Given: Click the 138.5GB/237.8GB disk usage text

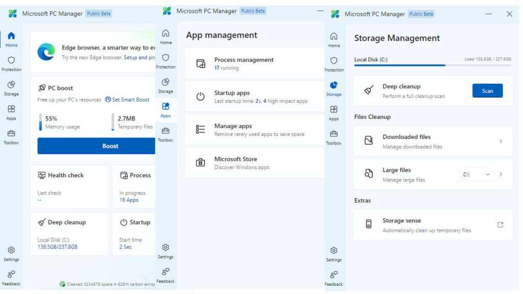Looking at the screenshot, I should click(57, 247).
